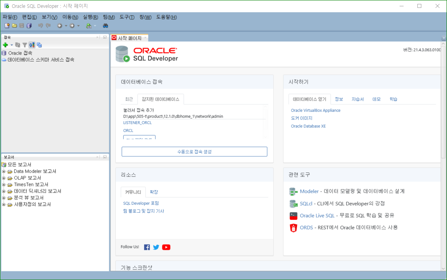Screen dimensions: 447x280
Task: Click the 수동으로 접속 생성 button
Action: (x=194, y=152)
